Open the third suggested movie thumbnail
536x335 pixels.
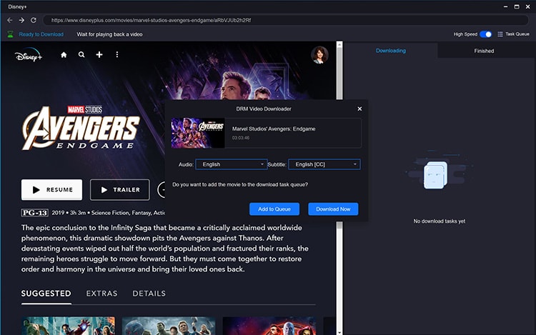click(x=269, y=326)
